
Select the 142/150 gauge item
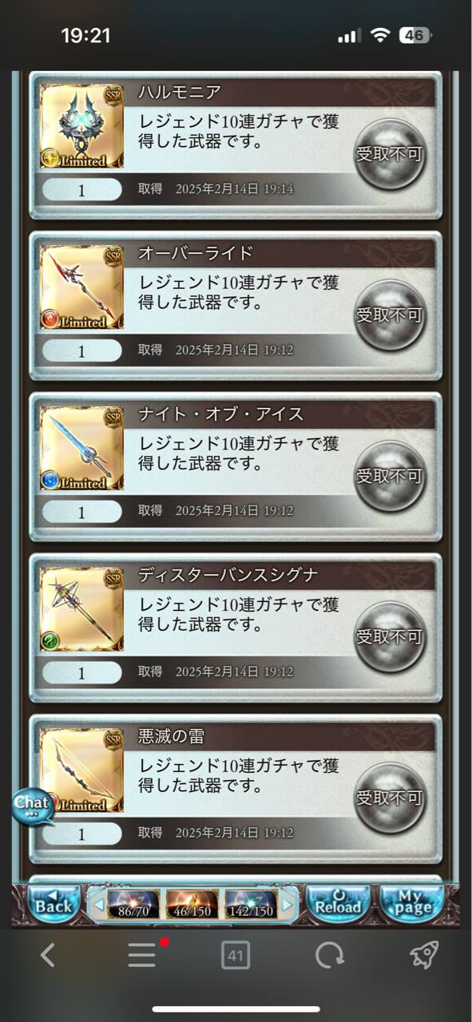click(251, 905)
